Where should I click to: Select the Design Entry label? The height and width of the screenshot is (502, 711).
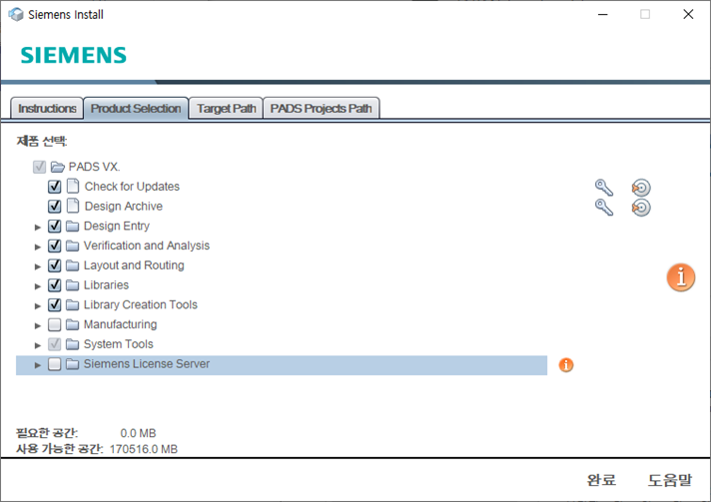117,226
